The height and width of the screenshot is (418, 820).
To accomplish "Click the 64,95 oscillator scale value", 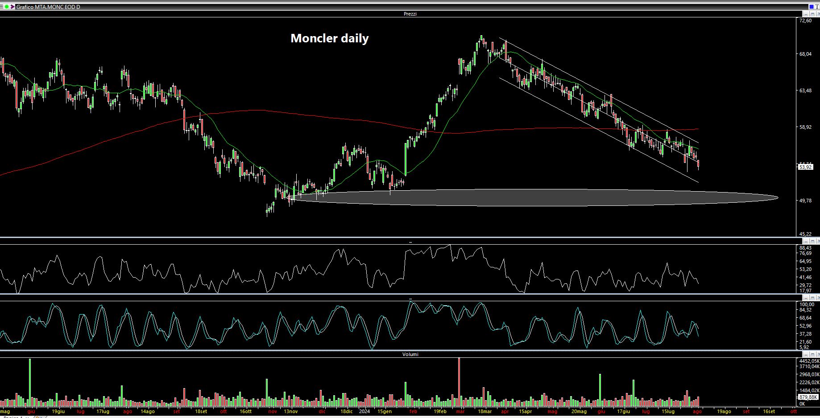I will pyautogui.click(x=805, y=261).
